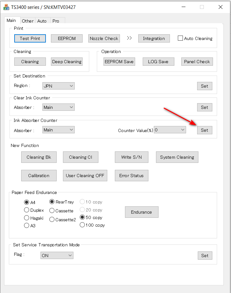Click Set in Ink Absorber Counter section
This screenshot has height=293, width=231.
[x=205, y=130]
